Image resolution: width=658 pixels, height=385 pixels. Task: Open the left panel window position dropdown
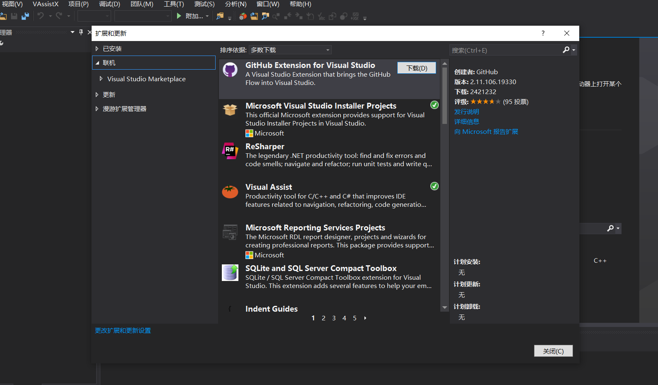pos(73,32)
